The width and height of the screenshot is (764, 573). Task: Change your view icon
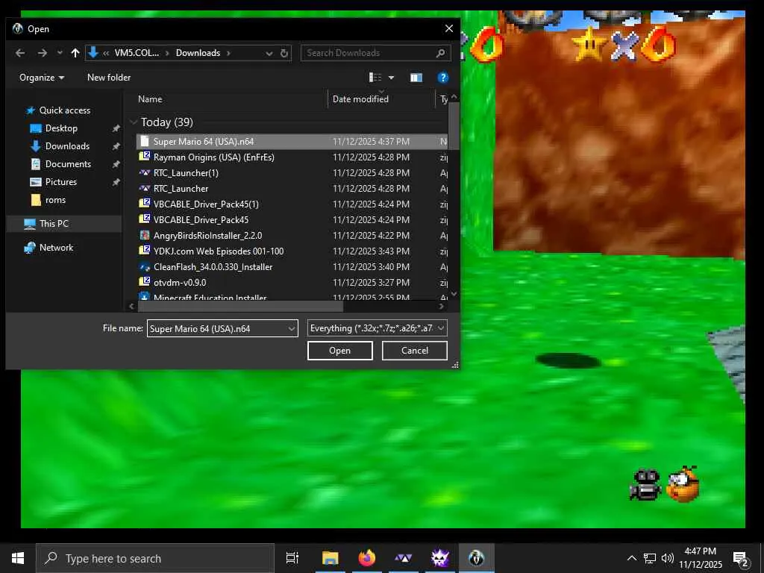coord(375,78)
